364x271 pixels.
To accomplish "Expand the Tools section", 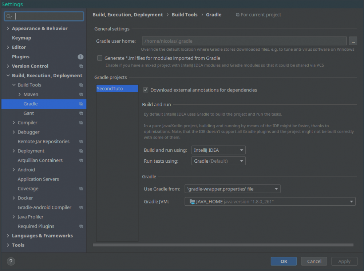I will coord(8,245).
